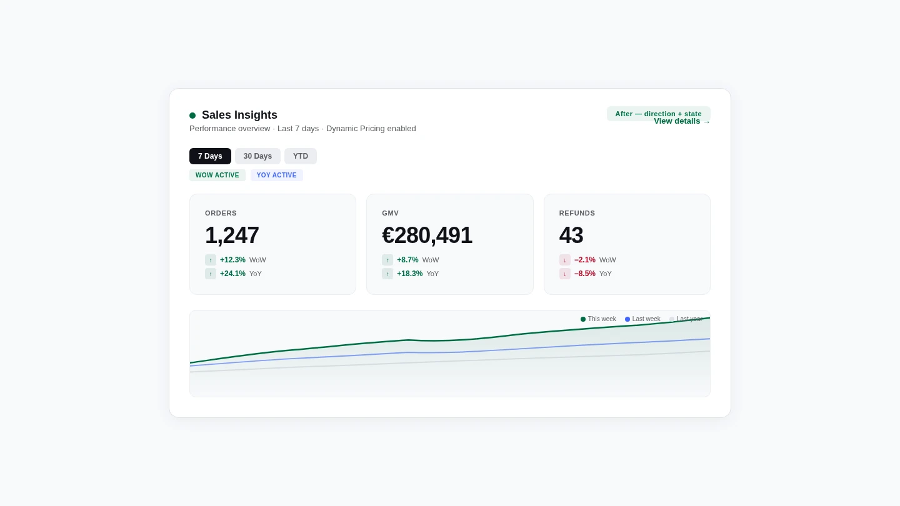Click the green status dot beside Sales Insights
The width and height of the screenshot is (900, 506).
pos(192,115)
